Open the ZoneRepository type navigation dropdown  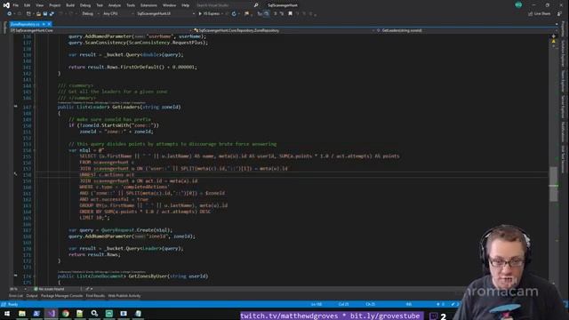(283, 30)
